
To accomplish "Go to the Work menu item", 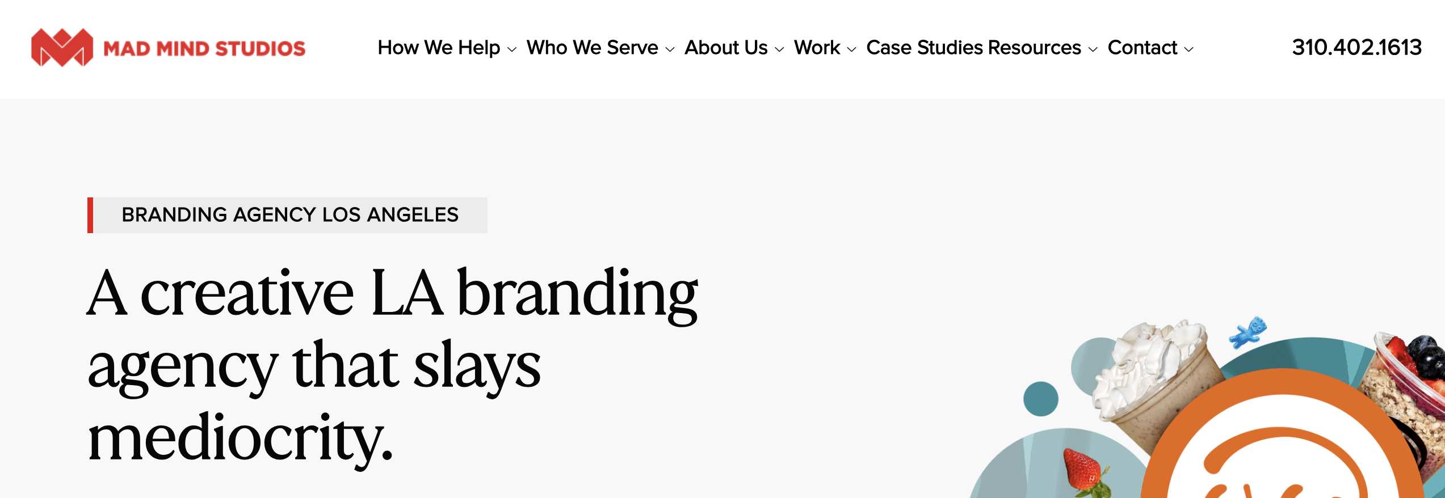I will click(x=817, y=48).
